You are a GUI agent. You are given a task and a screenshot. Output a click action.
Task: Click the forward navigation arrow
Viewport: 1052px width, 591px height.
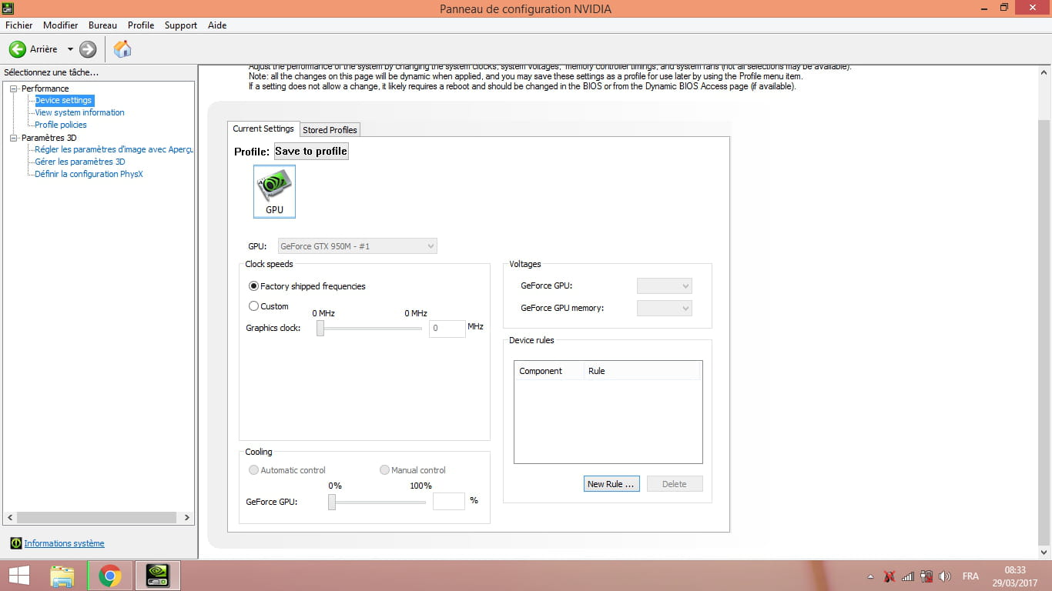coord(88,49)
